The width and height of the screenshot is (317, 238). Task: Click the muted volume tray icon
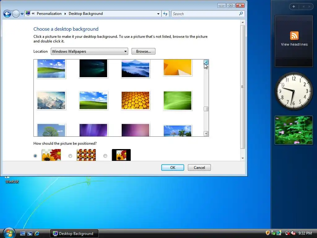(x=293, y=233)
